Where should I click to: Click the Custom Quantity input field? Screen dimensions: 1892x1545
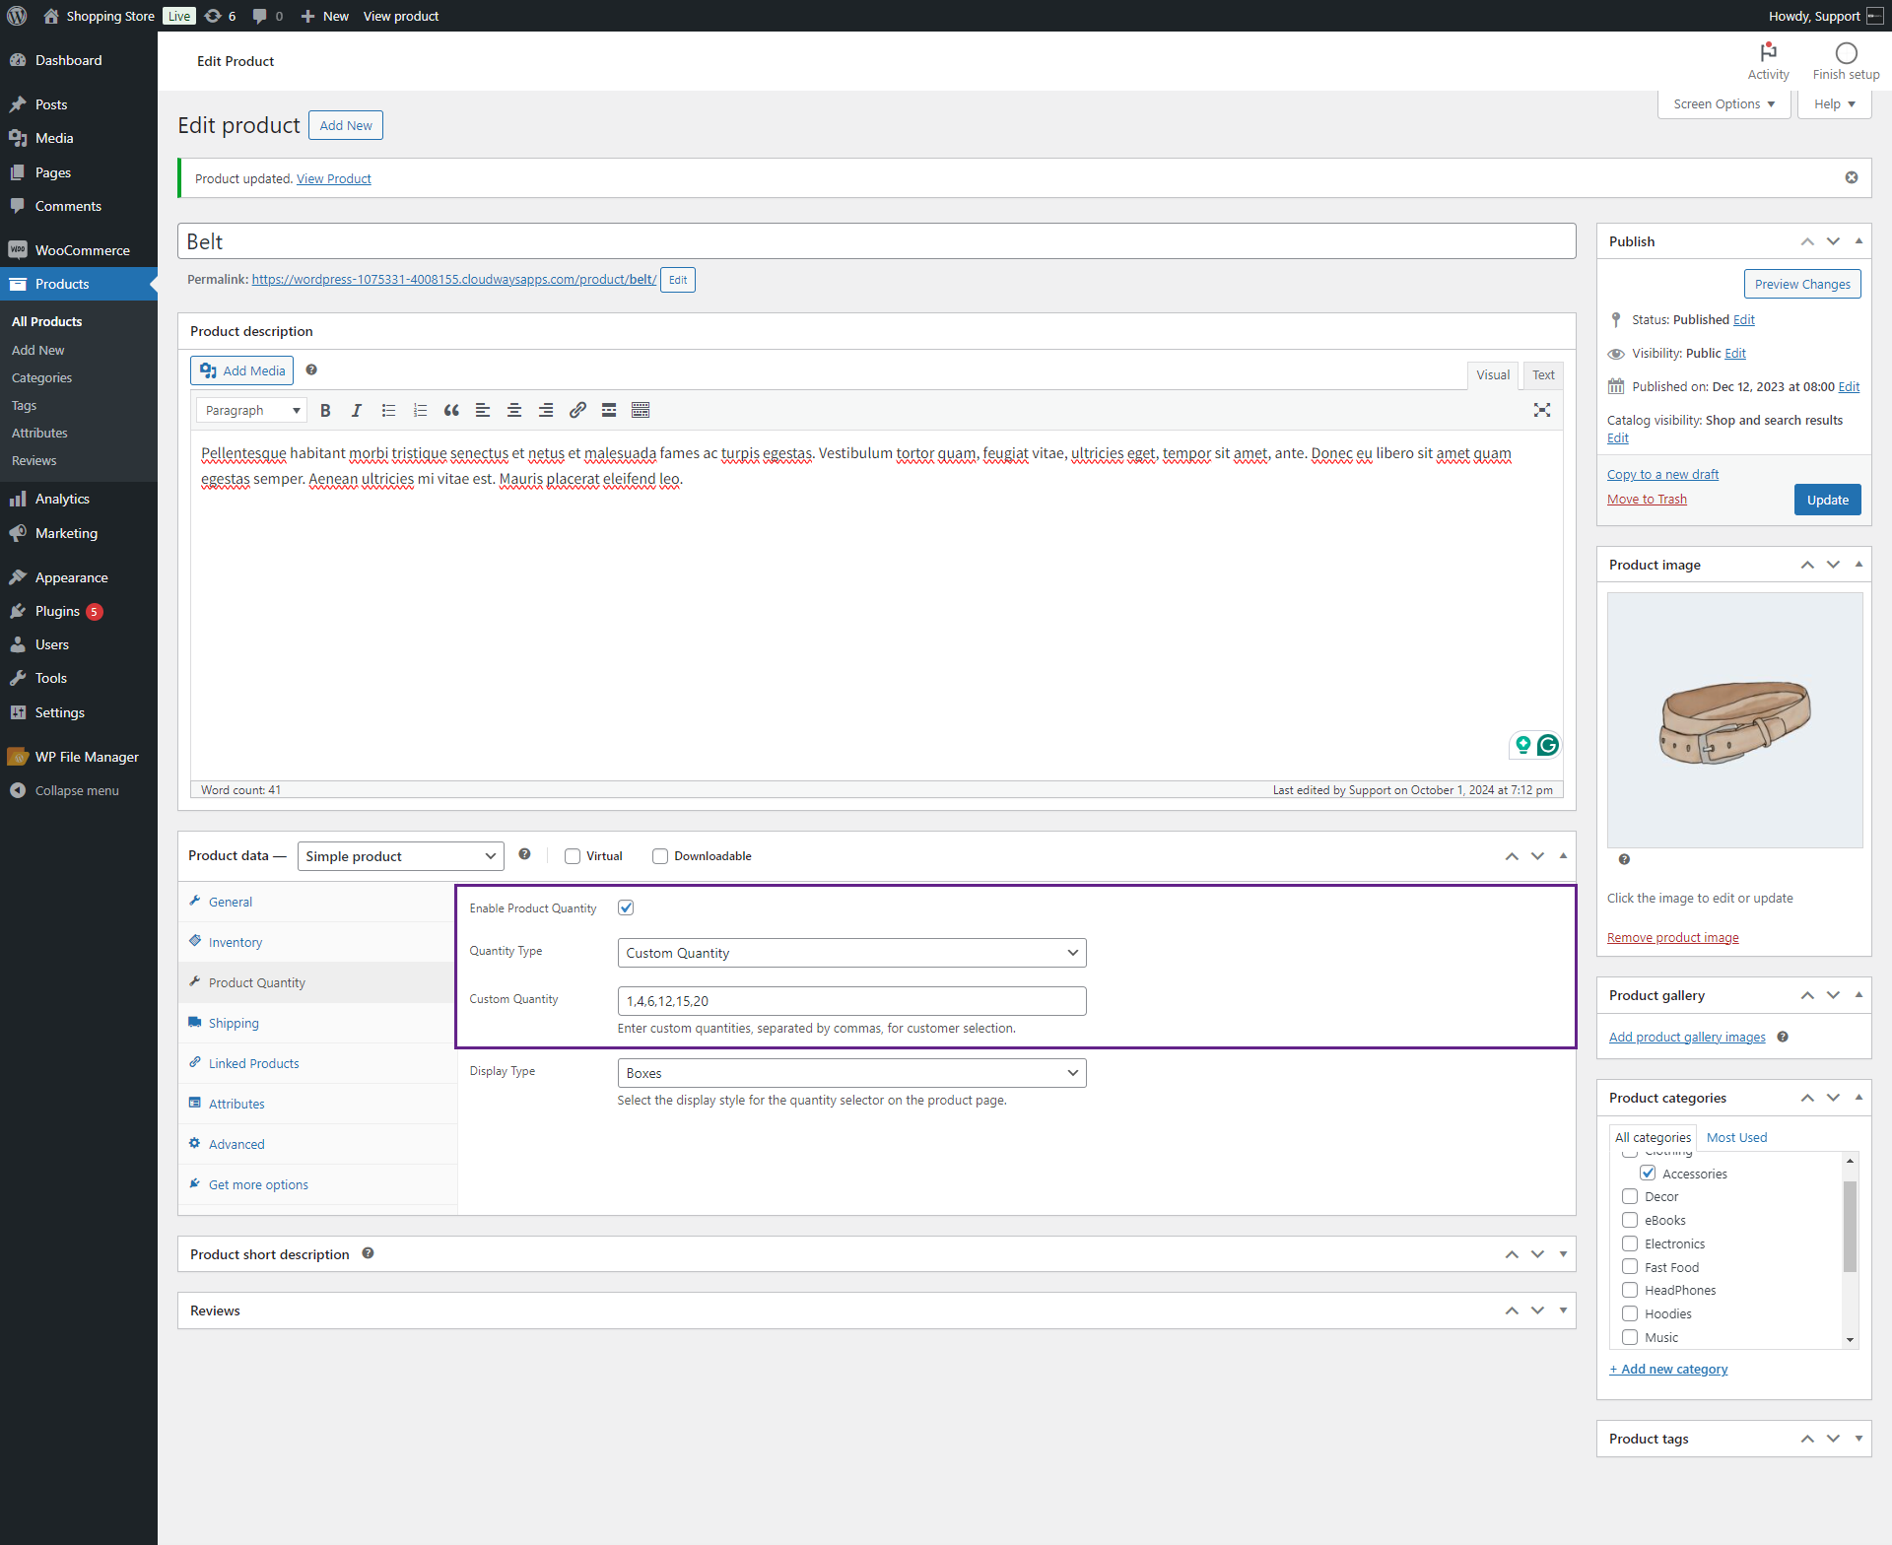(851, 1001)
